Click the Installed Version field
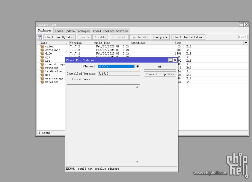Screen dimensions: 252x182 click(x=119, y=74)
